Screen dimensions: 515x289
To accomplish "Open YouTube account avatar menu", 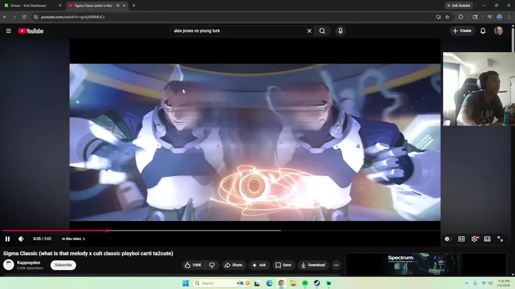I will 499,31.
